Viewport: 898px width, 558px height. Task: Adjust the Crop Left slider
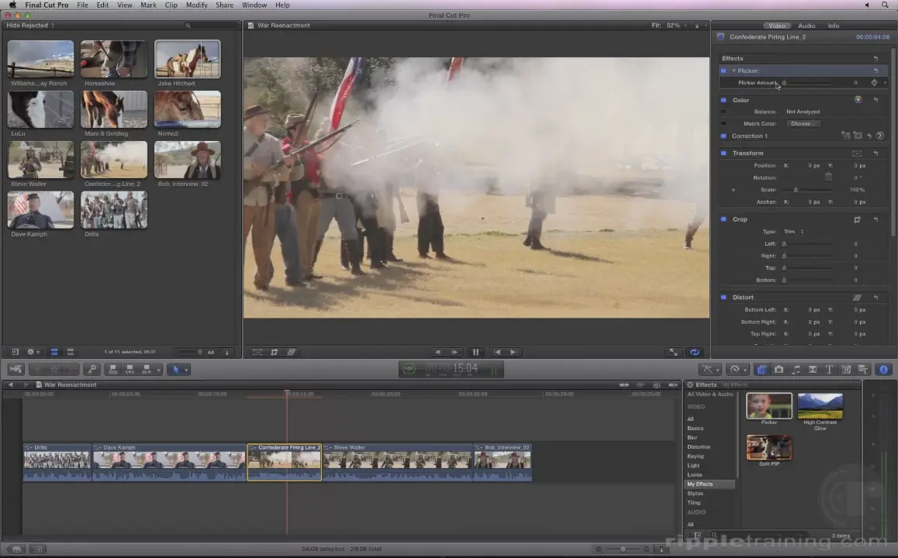point(807,244)
